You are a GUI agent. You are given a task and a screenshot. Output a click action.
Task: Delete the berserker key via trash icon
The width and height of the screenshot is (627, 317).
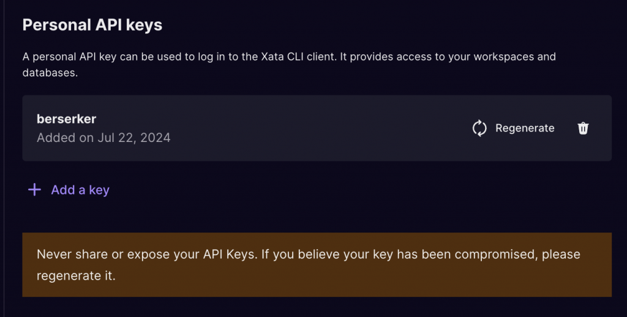coord(583,128)
